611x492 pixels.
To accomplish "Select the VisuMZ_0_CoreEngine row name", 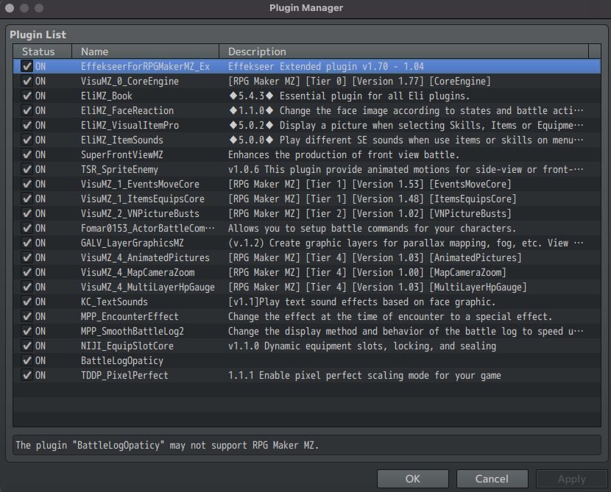I will (x=130, y=82).
